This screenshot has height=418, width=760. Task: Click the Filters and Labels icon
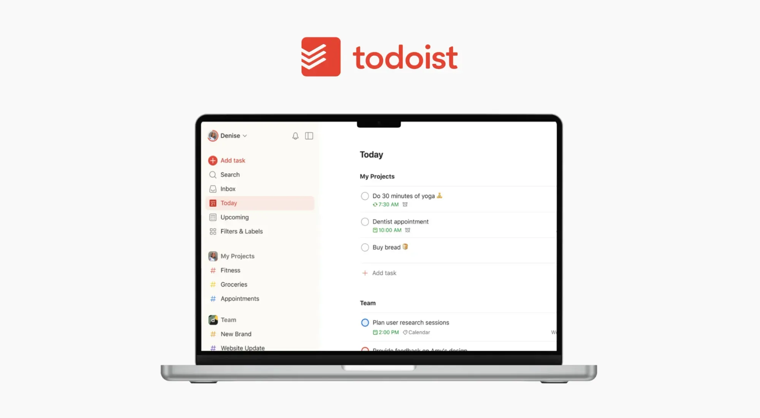[x=213, y=231]
